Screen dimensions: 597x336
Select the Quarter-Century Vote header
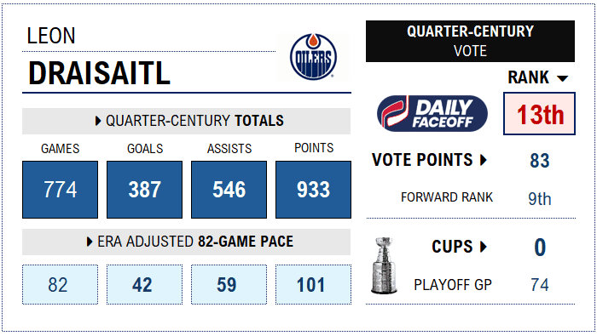[470, 41]
